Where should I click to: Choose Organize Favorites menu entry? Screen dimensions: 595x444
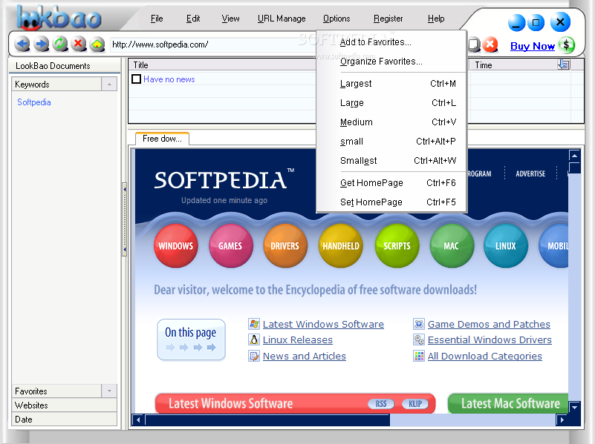click(391, 62)
